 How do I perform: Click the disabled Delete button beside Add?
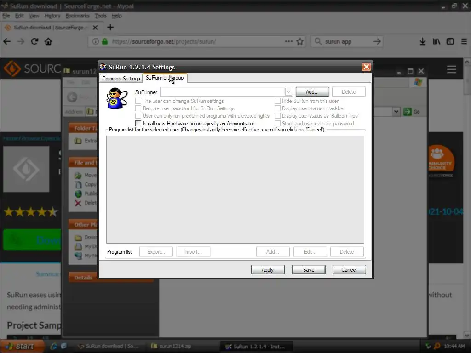349,92
